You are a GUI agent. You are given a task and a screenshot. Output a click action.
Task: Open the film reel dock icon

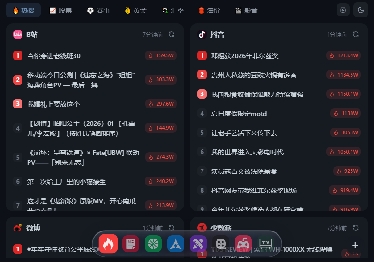coord(221,244)
